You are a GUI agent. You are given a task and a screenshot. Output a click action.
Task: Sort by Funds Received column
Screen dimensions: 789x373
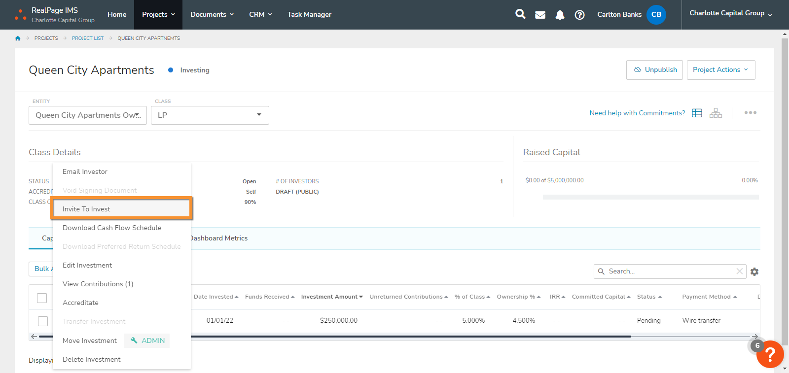(270, 297)
